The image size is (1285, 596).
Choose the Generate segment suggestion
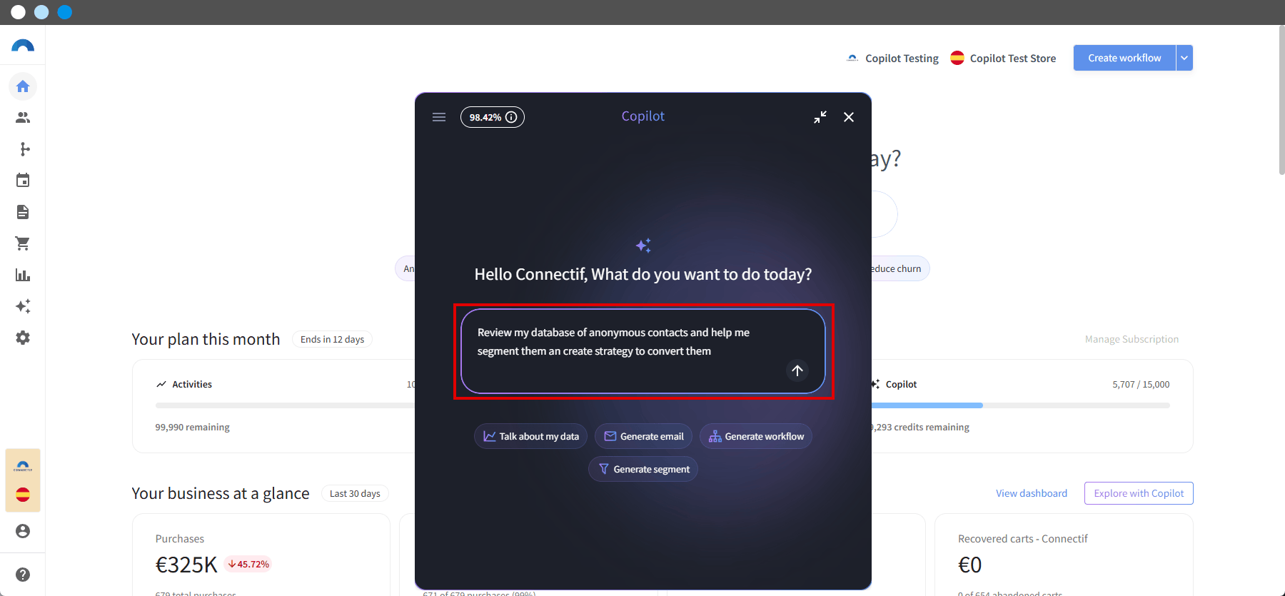[643, 469]
